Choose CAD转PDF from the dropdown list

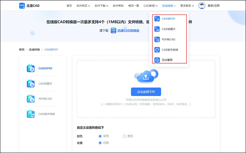pos(169,19)
